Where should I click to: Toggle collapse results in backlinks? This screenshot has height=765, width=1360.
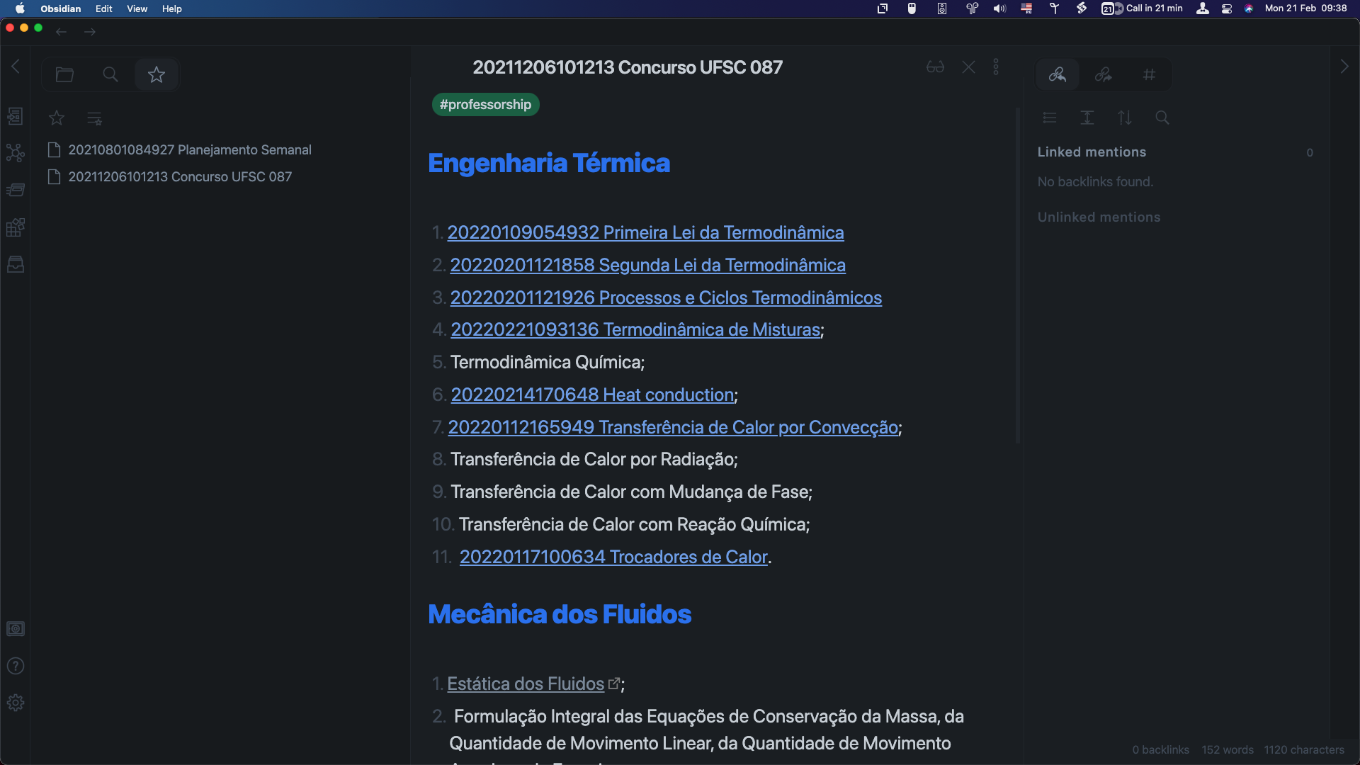point(1050,118)
